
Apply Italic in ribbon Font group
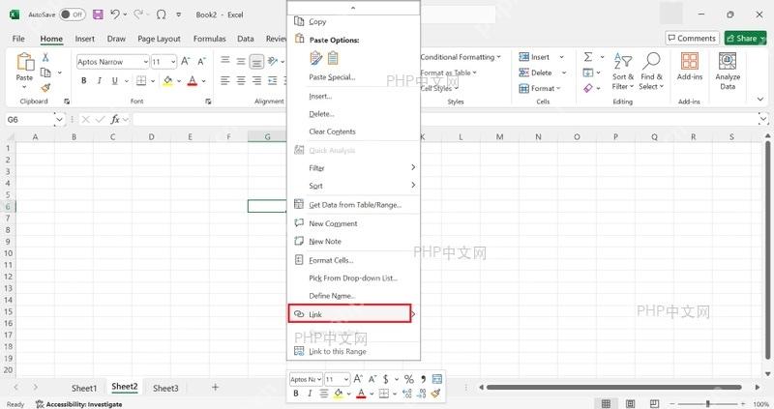[100, 80]
